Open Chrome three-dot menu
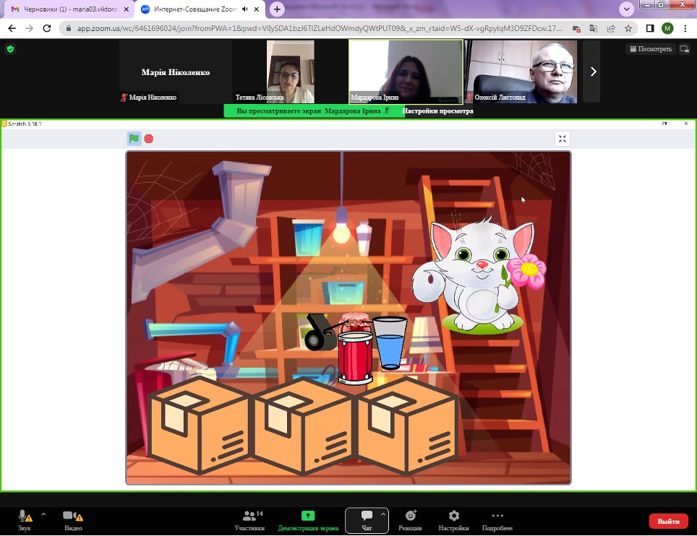 [685, 28]
